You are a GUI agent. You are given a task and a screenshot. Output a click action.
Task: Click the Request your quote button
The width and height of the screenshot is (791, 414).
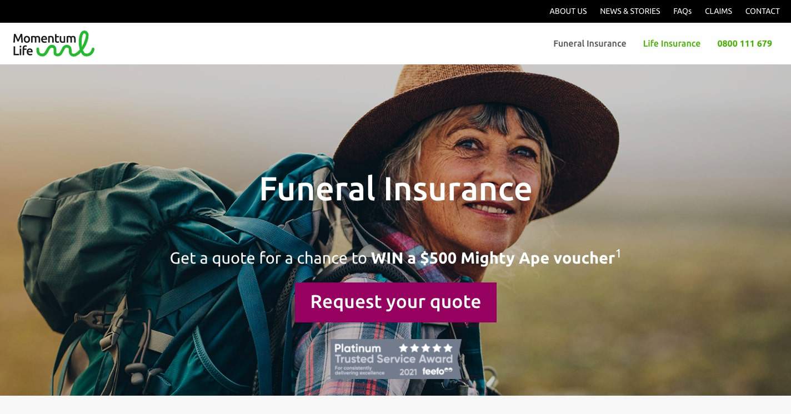click(395, 302)
